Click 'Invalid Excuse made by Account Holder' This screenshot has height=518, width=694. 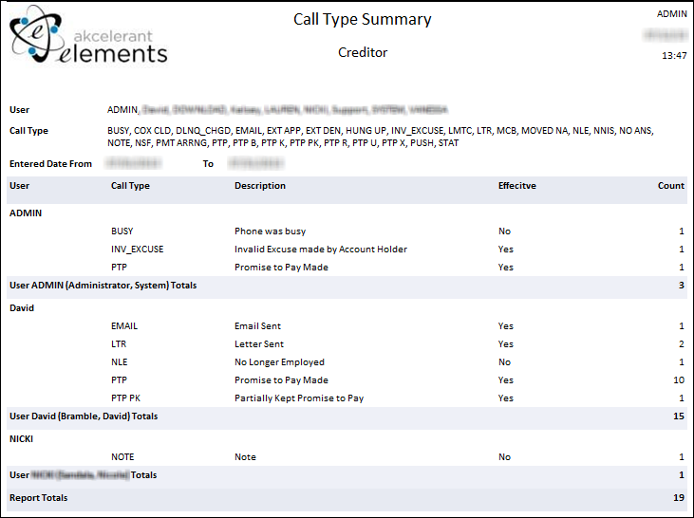coord(321,250)
